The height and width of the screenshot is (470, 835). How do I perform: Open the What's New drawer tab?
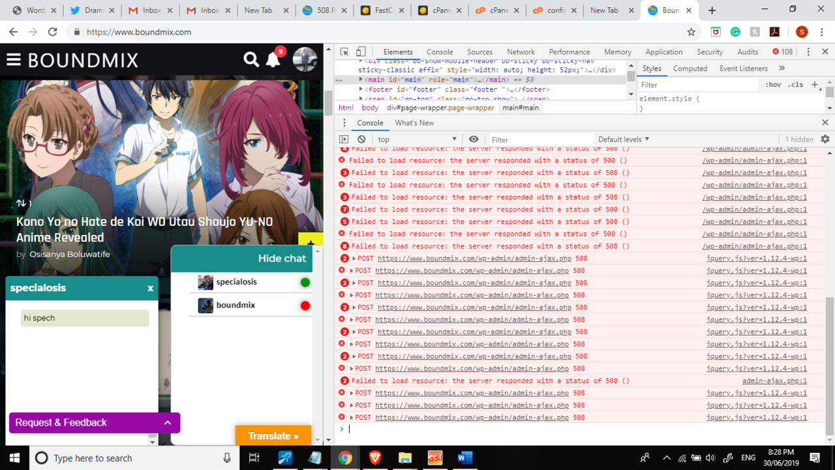(x=414, y=123)
